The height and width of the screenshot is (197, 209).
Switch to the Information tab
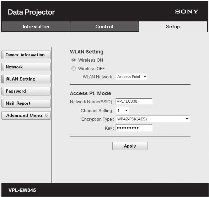36,27
